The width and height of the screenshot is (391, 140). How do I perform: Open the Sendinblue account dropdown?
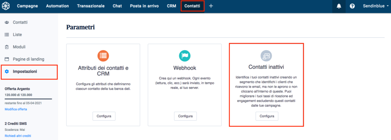pyautogui.click(x=376, y=6)
